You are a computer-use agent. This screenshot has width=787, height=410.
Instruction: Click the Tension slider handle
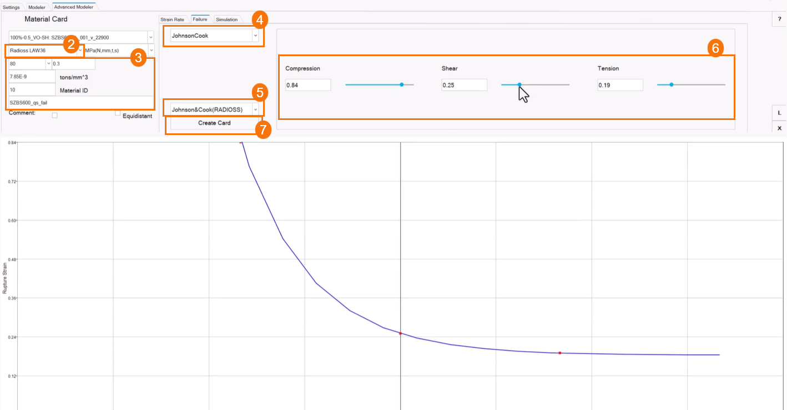tap(671, 84)
